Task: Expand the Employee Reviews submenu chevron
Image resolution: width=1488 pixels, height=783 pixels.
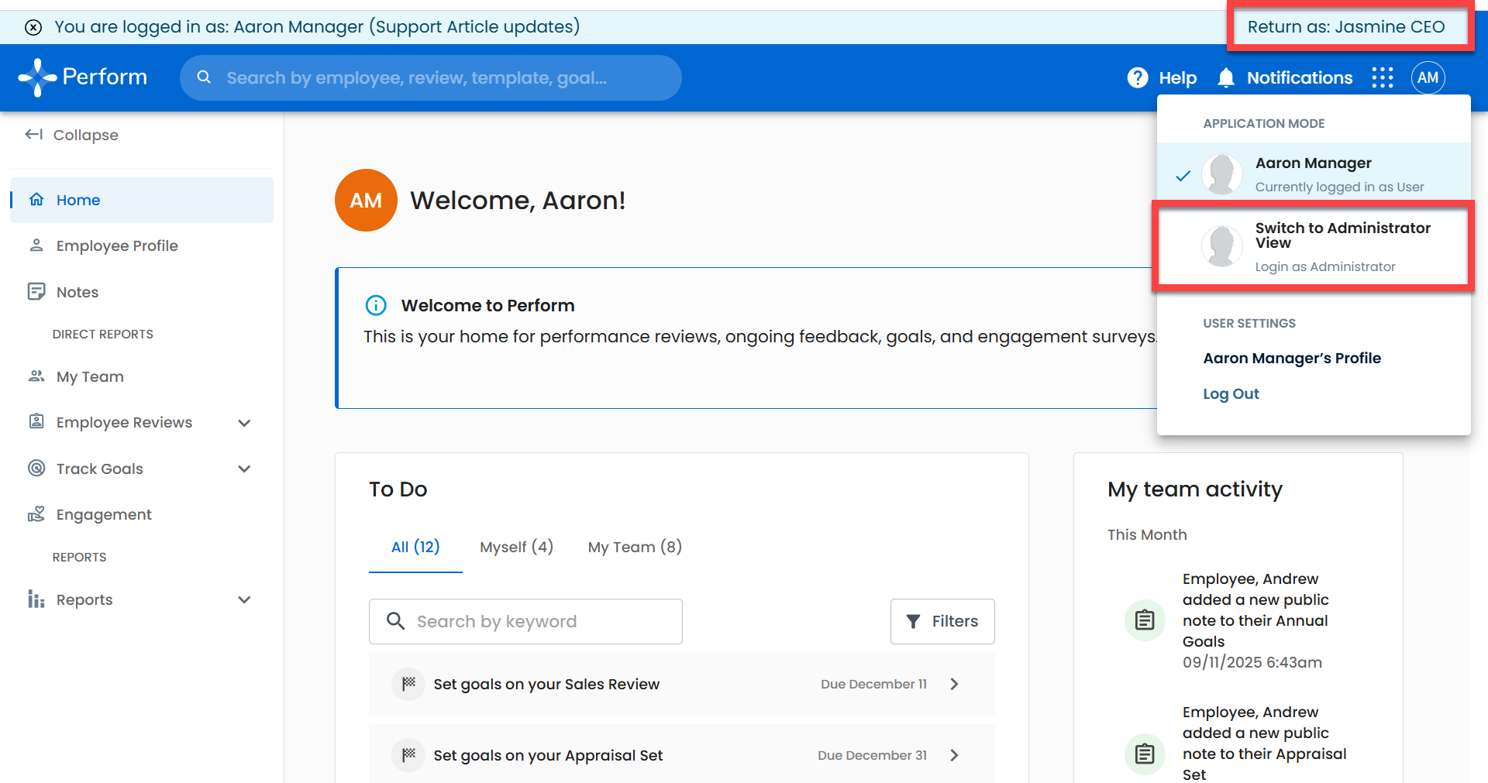Action: 244,423
